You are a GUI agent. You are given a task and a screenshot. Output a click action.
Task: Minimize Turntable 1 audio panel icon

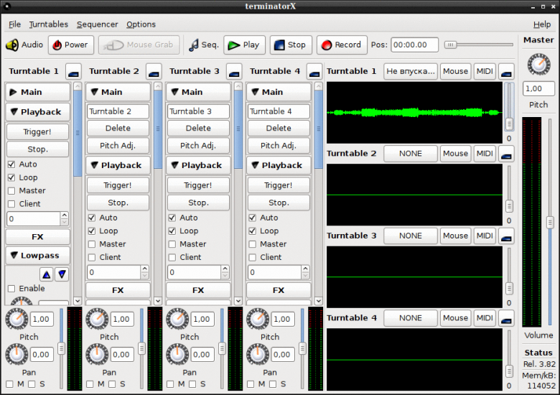coord(506,71)
